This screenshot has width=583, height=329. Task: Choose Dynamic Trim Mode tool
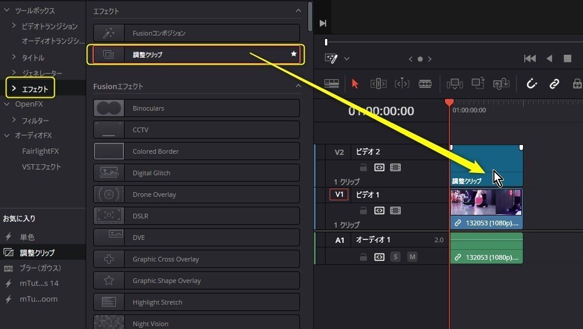click(401, 84)
